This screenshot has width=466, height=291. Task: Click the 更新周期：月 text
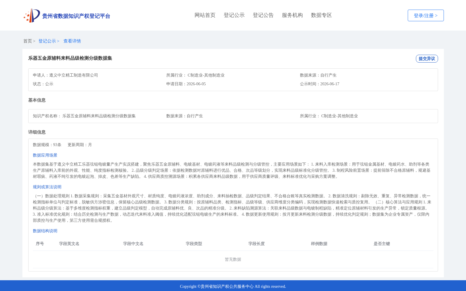point(80,145)
